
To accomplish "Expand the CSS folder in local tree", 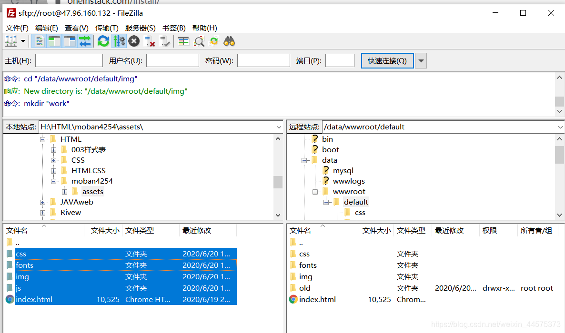I will point(53,160).
